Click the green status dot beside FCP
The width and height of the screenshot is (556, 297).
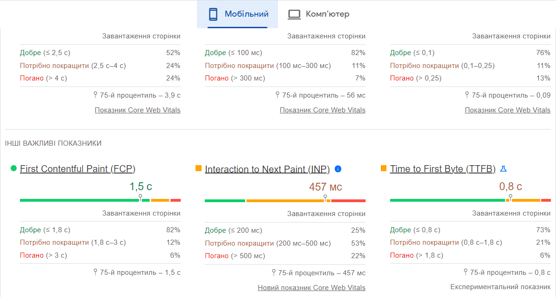pos(14,169)
